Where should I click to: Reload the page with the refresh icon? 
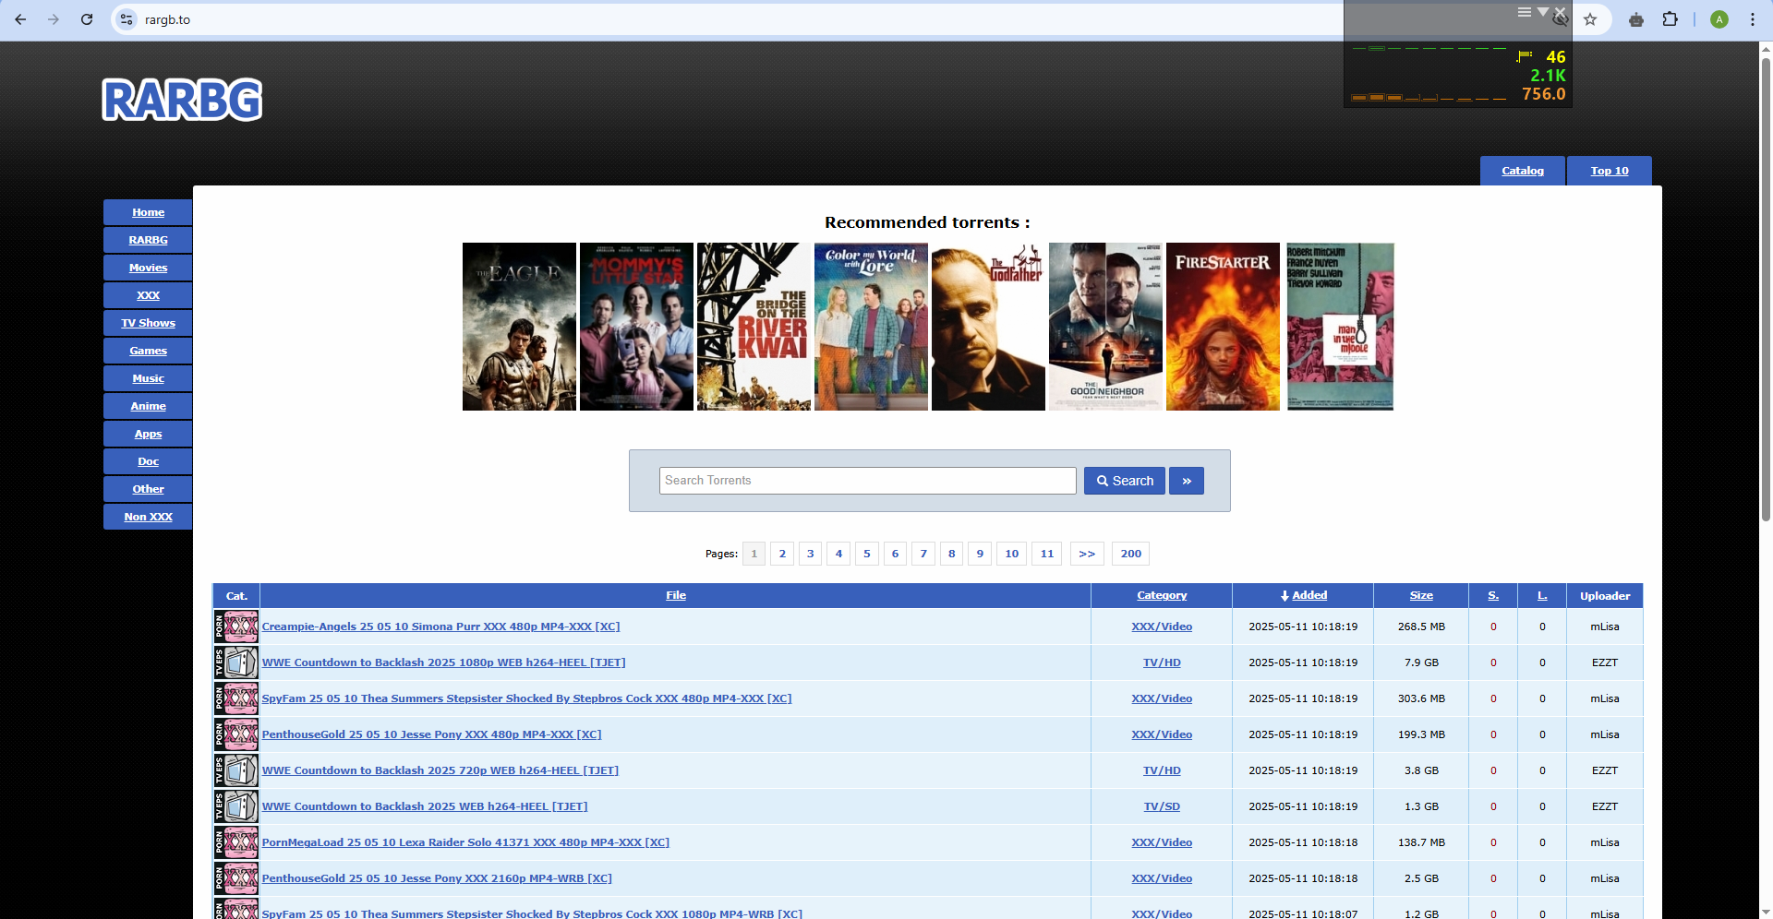[x=87, y=19]
